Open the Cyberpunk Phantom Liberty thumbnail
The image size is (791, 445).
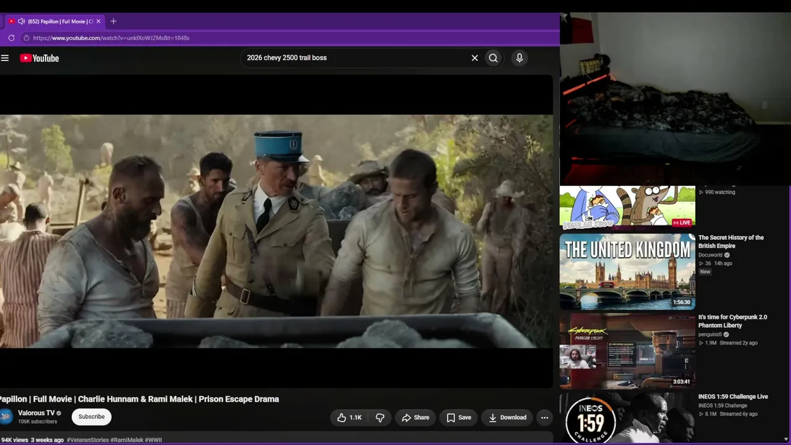point(627,351)
